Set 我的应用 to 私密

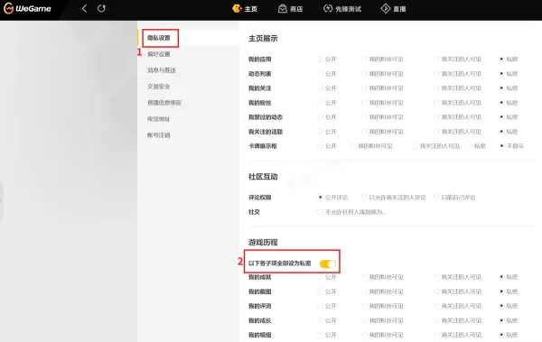coord(501,59)
